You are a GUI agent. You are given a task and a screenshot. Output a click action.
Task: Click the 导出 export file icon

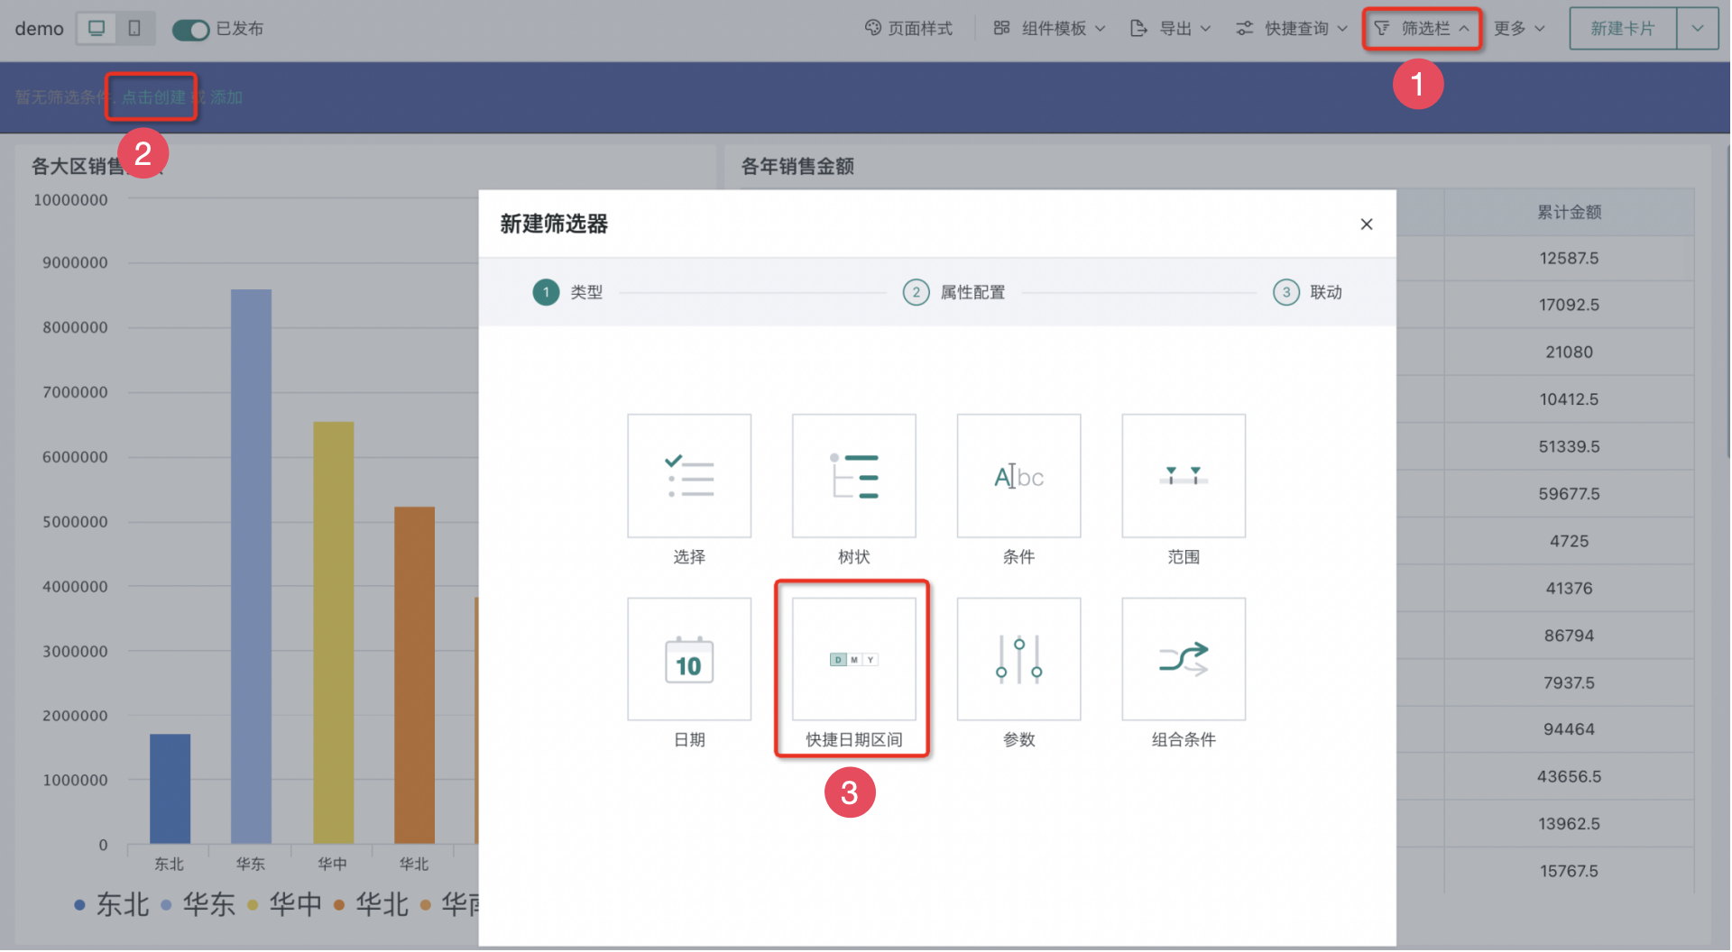[1138, 28]
